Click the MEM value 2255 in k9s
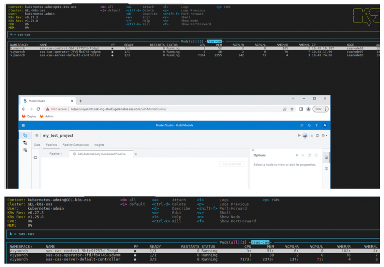The image size is (384, 267). pos(218,55)
